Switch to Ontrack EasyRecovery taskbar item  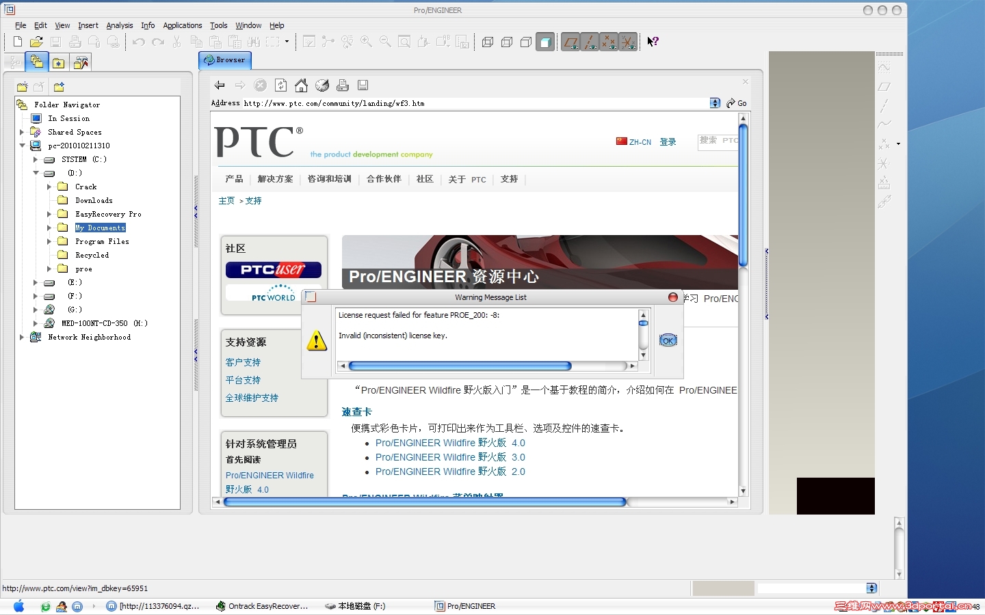(x=262, y=606)
